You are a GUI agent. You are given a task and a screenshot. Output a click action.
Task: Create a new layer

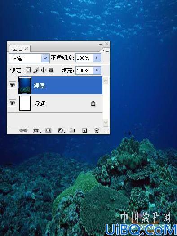(x=84, y=130)
